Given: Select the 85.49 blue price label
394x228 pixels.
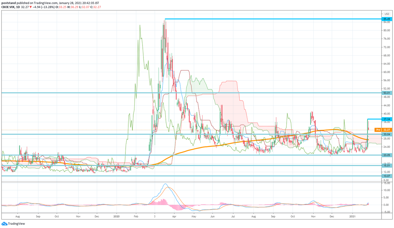Looking at the screenshot, I should click(386, 19).
